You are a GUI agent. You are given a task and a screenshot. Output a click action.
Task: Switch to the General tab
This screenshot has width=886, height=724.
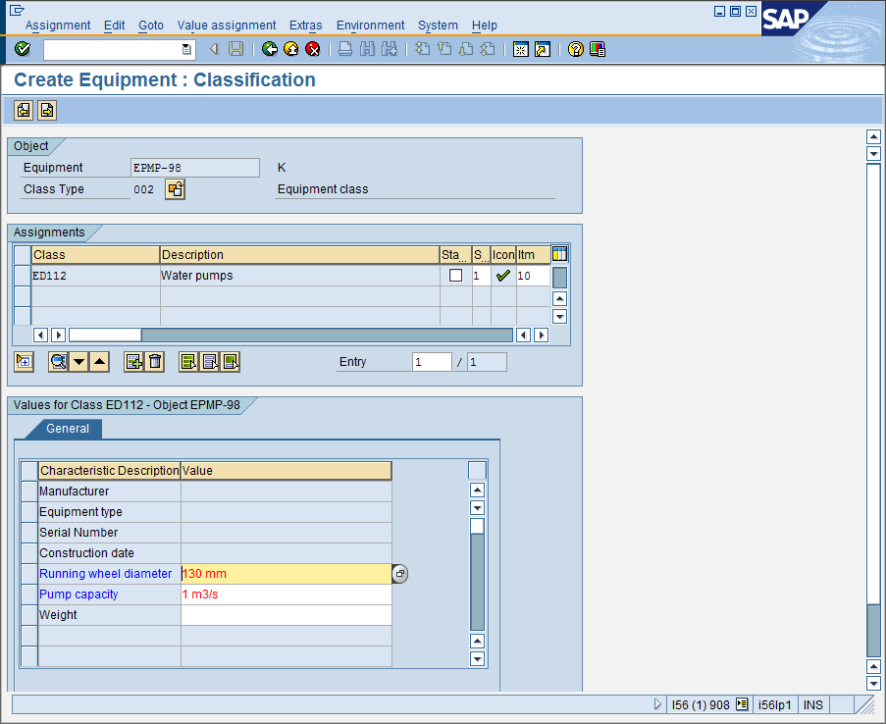68,429
